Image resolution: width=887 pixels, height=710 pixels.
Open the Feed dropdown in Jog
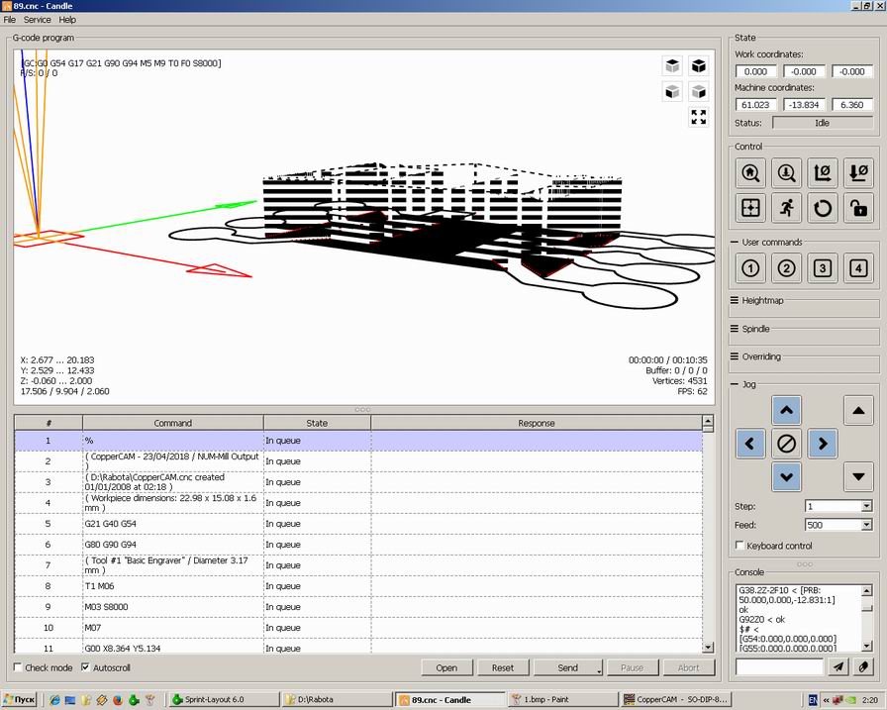point(866,525)
